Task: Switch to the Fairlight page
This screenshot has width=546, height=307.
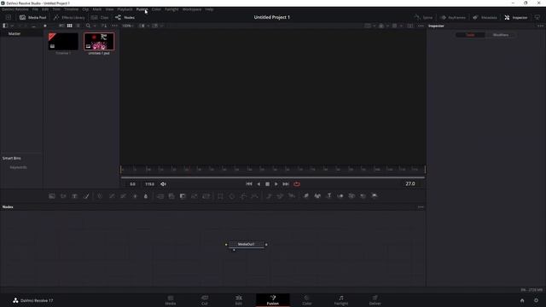Action: (341, 300)
